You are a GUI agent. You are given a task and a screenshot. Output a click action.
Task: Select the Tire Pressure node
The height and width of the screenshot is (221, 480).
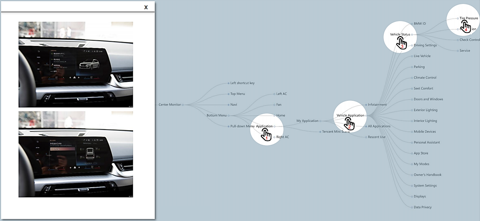(x=469, y=18)
